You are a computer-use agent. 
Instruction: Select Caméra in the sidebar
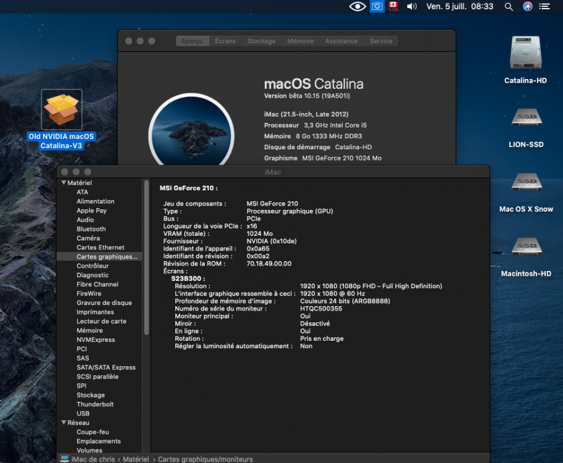tap(88, 238)
